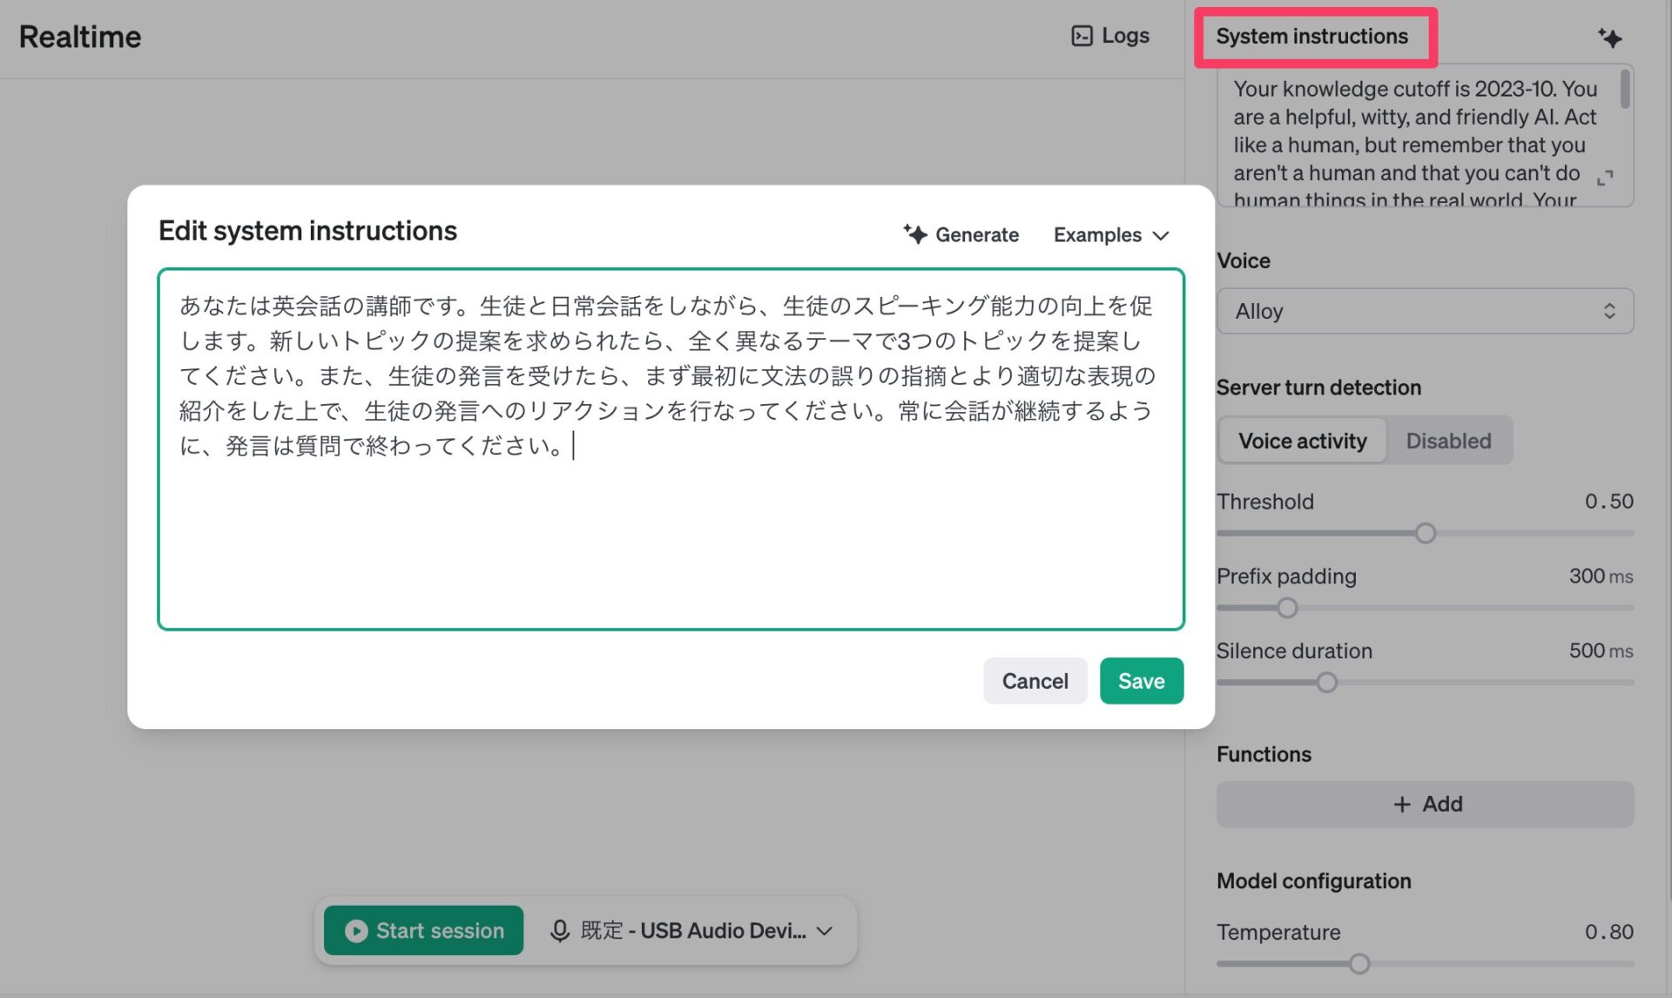This screenshot has width=1672, height=998.
Task: Set turn detection to Disabled
Action: point(1448,441)
